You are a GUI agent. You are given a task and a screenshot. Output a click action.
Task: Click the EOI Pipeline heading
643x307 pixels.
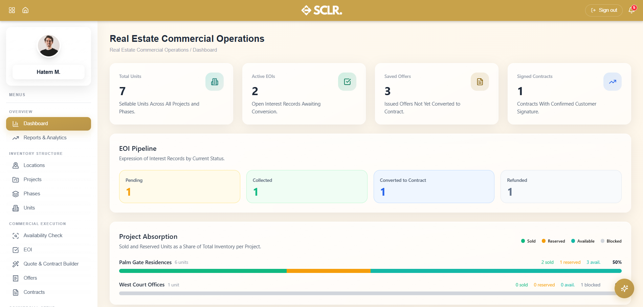[138, 148]
